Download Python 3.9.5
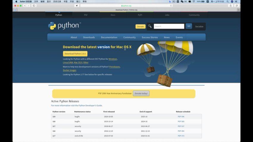Image resolution: width=253 pixels, height=142 pixels. click(75, 53)
